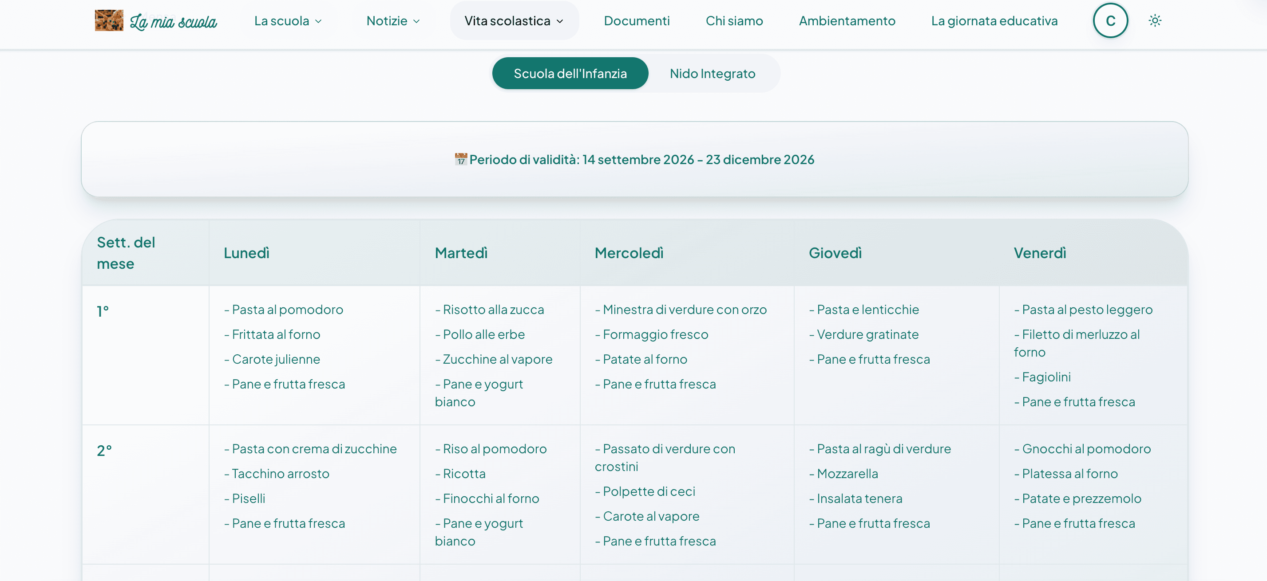Select Patate e prezzemolo text

point(1077,498)
